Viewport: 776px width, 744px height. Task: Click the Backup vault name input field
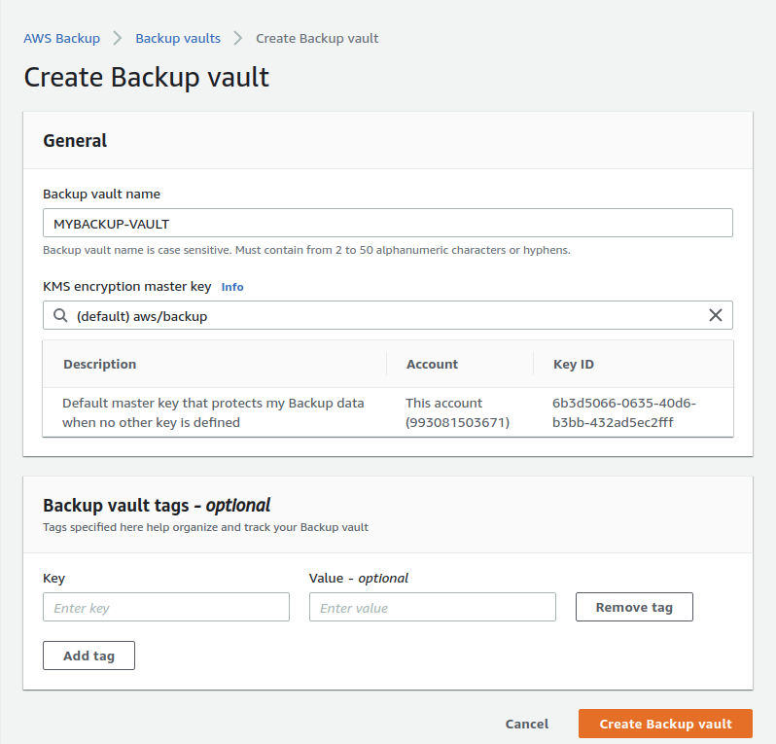point(387,223)
